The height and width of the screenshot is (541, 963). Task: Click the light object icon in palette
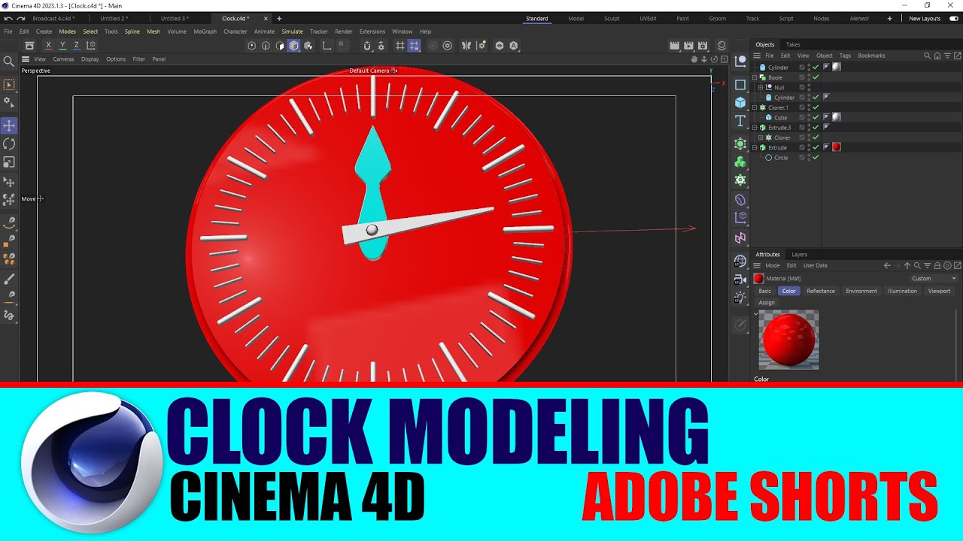tap(740, 298)
